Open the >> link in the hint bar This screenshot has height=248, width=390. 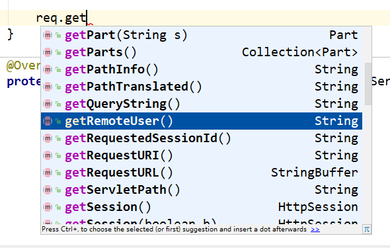(x=315, y=229)
